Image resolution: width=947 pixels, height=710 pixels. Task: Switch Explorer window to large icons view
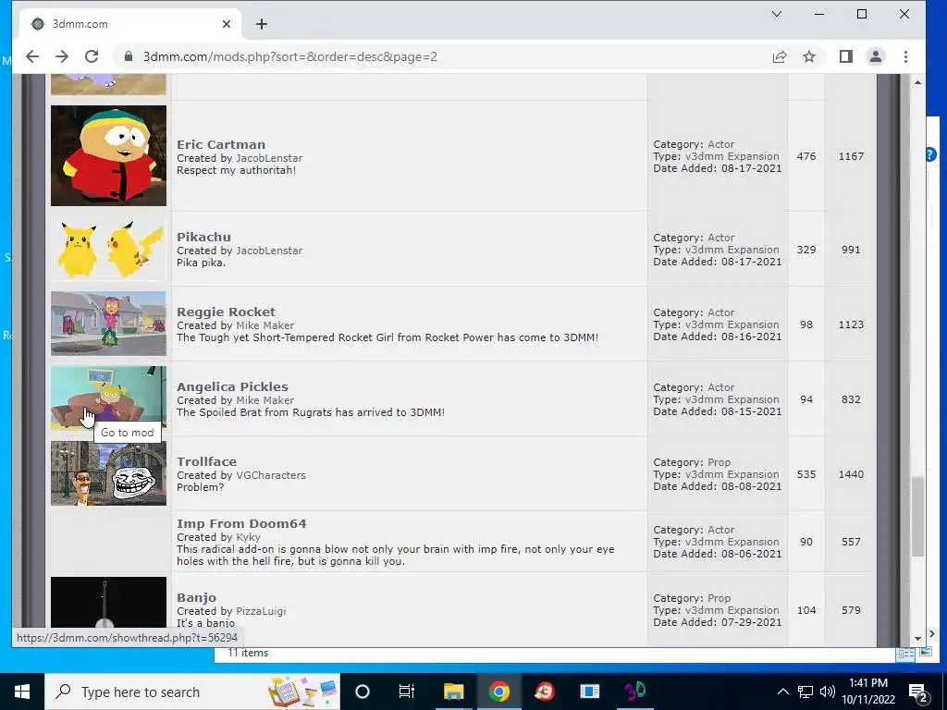tap(925, 653)
